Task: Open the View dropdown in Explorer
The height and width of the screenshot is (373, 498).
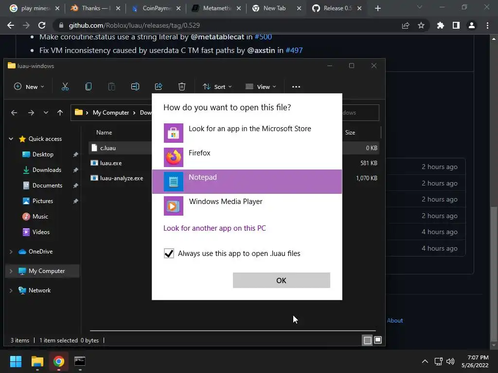Action: pyautogui.click(x=261, y=86)
